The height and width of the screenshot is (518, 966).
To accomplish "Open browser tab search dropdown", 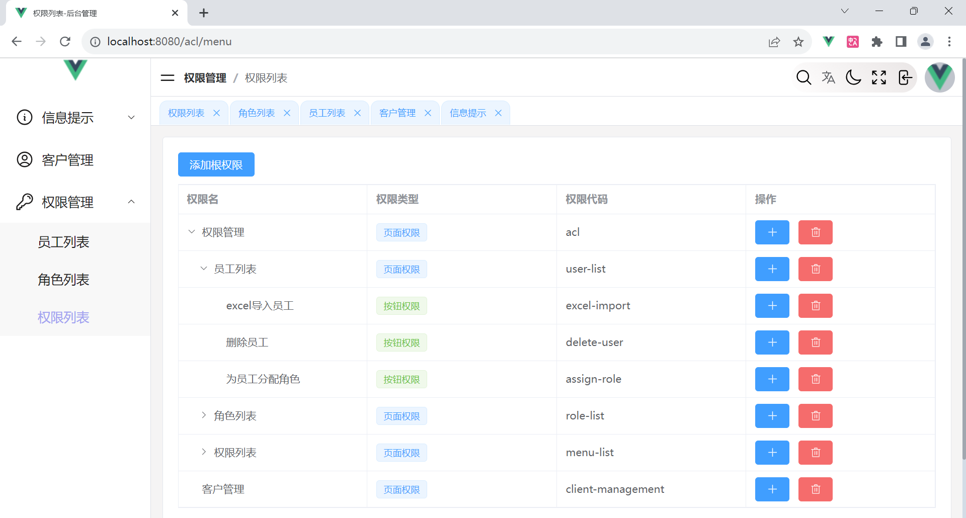I will coord(845,12).
